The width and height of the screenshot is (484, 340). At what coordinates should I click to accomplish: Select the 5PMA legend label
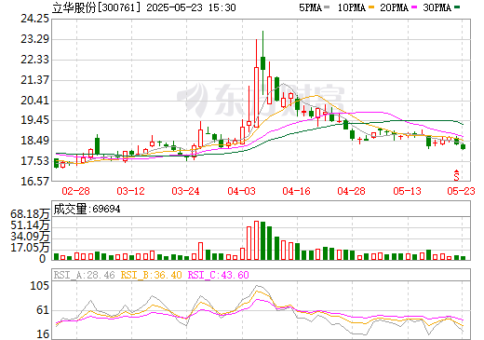point(310,7)
